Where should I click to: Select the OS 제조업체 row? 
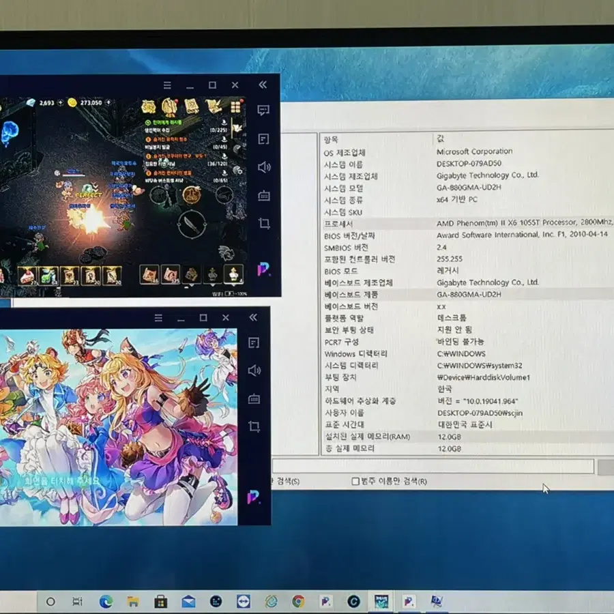[x=468, y=152]
